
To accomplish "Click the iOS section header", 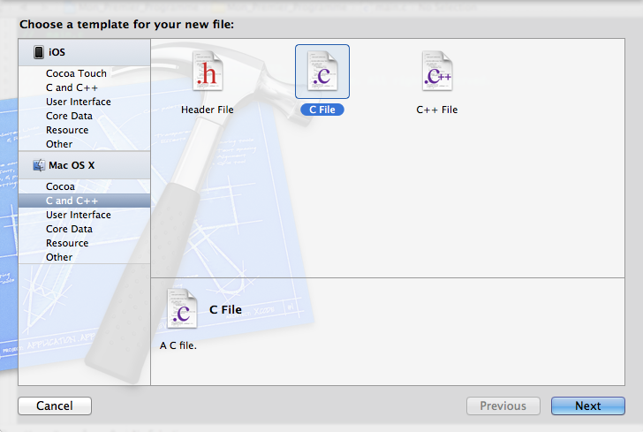I will 84,52.
